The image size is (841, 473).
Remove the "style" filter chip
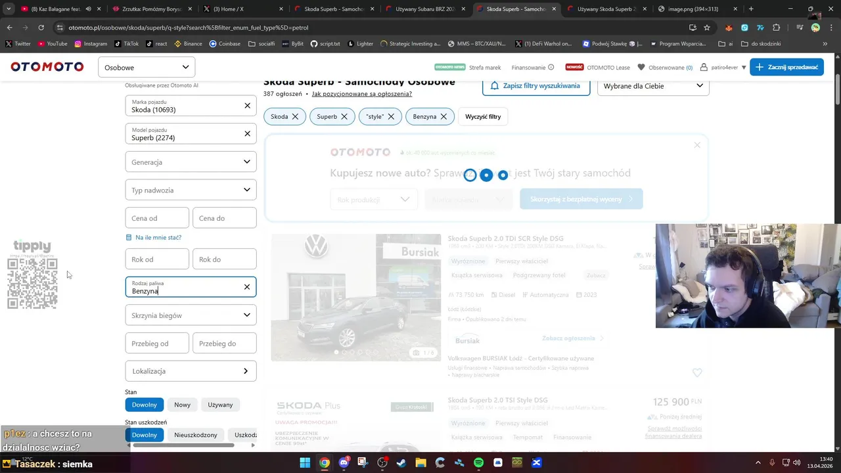pyautogui.click(x=391, y=116)
